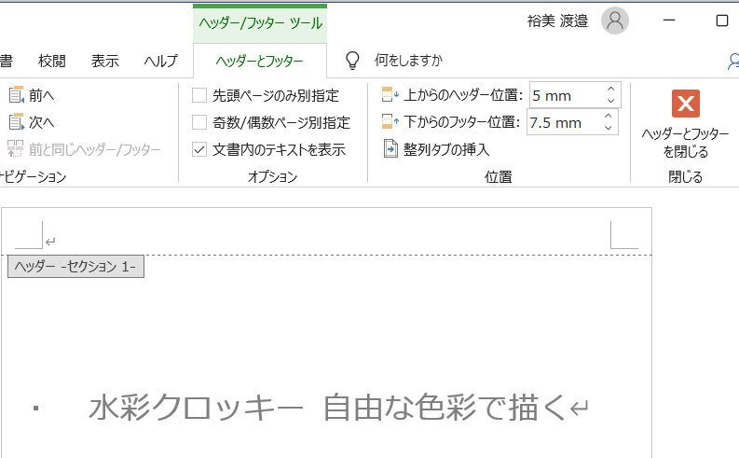Minimize the Word window

click(x=669, y=21)
